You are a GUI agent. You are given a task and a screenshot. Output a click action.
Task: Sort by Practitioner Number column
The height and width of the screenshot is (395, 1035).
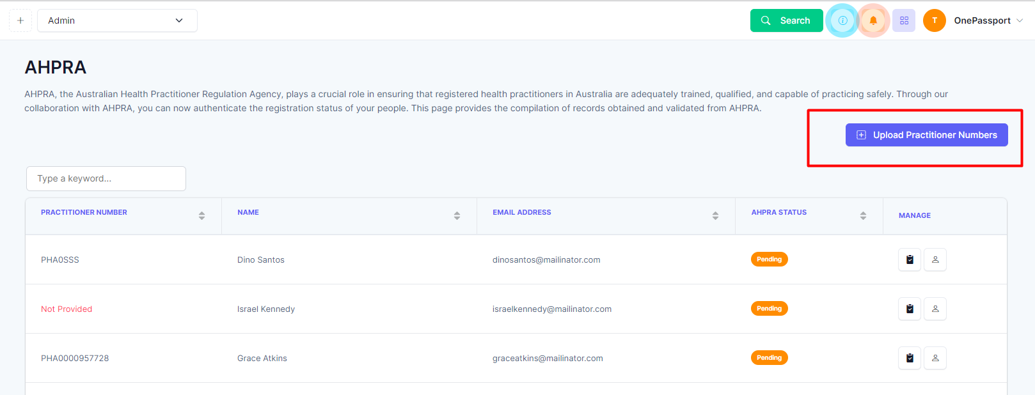point(201,215)
